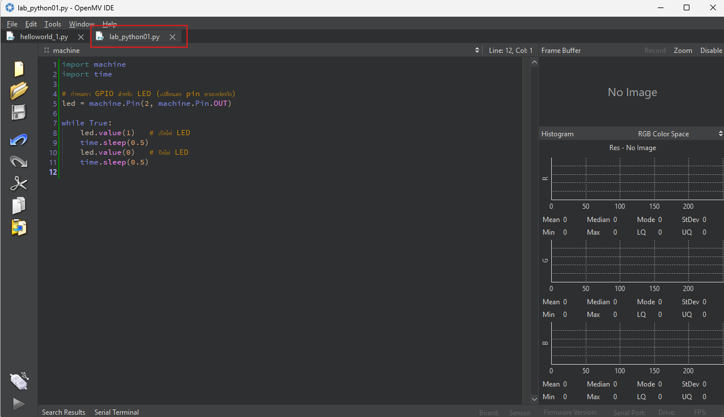Cut selected code with the scissors icon
Image resolution: width=724 pixels, height=417 pixels.
[x=19, y=183]
